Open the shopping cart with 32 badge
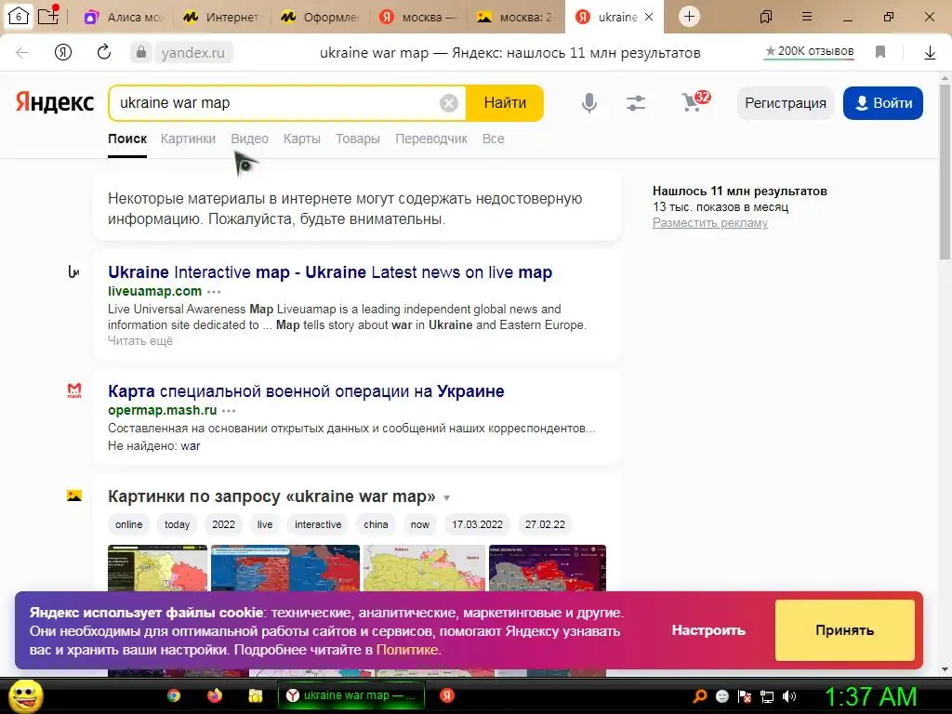952x714 pixels. pos(695,101)
